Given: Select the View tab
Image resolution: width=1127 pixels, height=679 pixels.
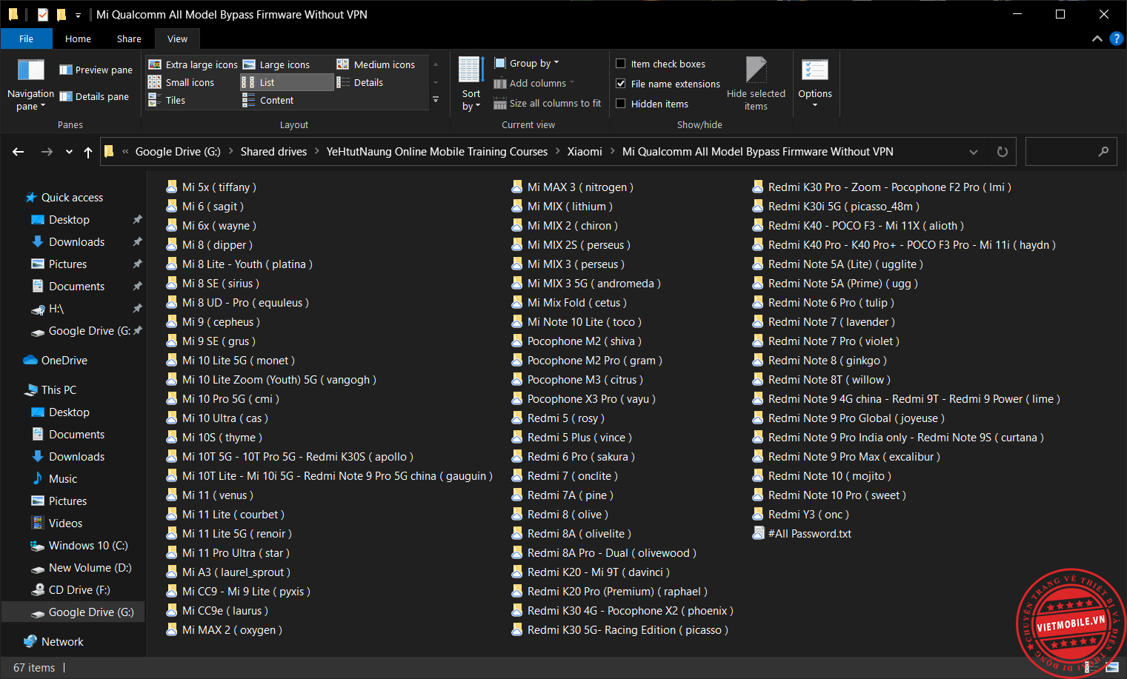Looking at the screenshot, I should (177, 39).
